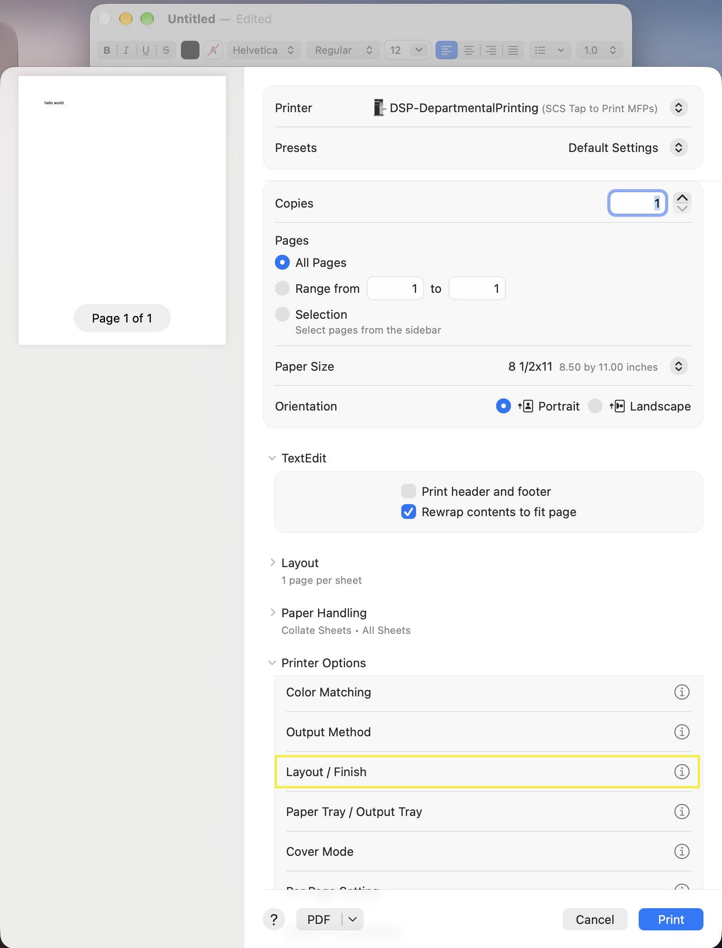This screenshot has width=722, height=948.
Task: Show info for Paper Tray / Output Tray
Action: 681,811
